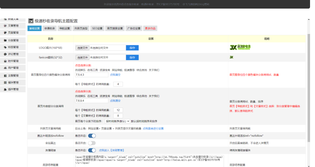Image resolution: width=315 pixels, height=167 pixels.
Task: Click the 附件管理 icon in sidebar
Action: [x=5, y=61]
